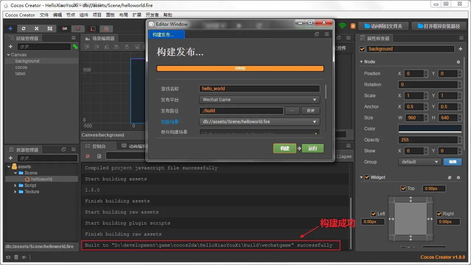Click the 构建 build button

[285, 148]
